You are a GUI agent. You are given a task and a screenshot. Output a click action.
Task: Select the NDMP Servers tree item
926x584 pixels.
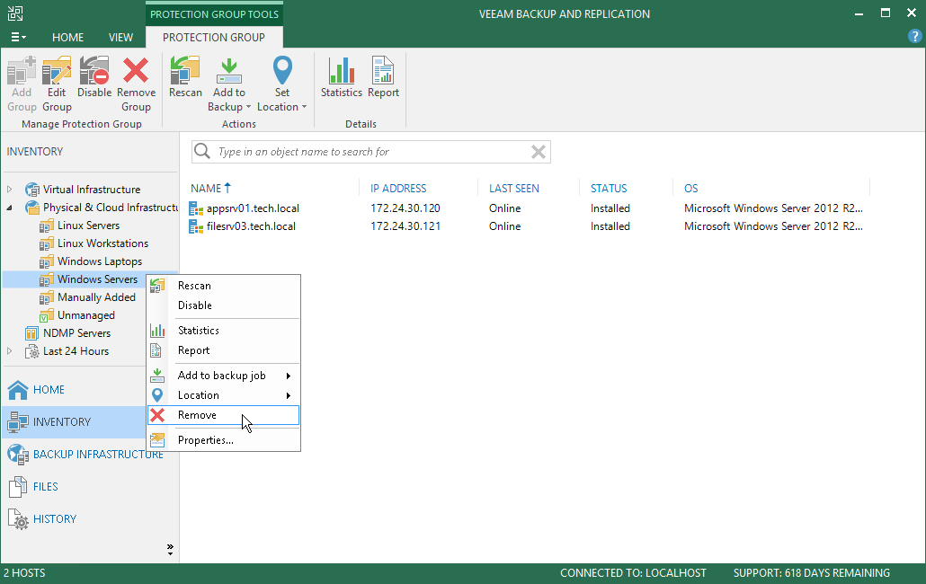(76, 333)
